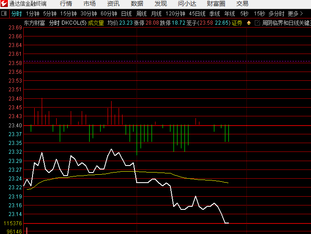
Task: Switch to the 1分钟 period tab
Action: (x=33, y=14)
